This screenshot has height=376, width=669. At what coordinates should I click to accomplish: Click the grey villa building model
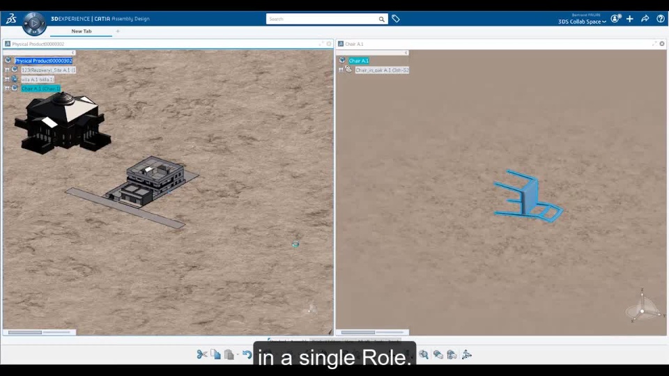point(148,181)
